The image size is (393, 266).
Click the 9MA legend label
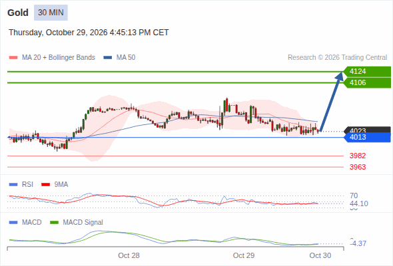pyautogui.click(x=61, y=185)
